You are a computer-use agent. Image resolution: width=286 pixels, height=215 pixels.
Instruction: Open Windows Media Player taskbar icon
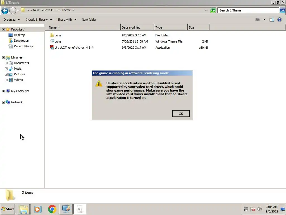click(38, 209)
